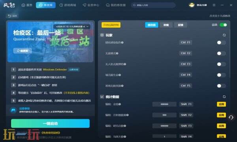Click the link beside Windows Defender text
The image size is (237, 142).
pyautogui.click(x=74, y=69)
